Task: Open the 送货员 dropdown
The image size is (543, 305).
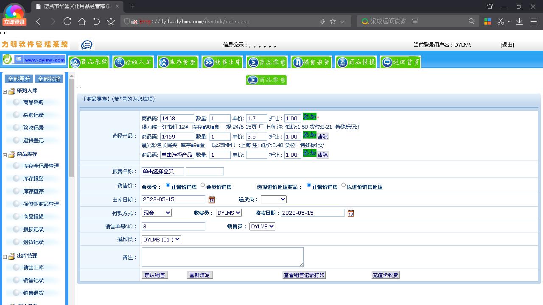Action: (x=274, y=199)
